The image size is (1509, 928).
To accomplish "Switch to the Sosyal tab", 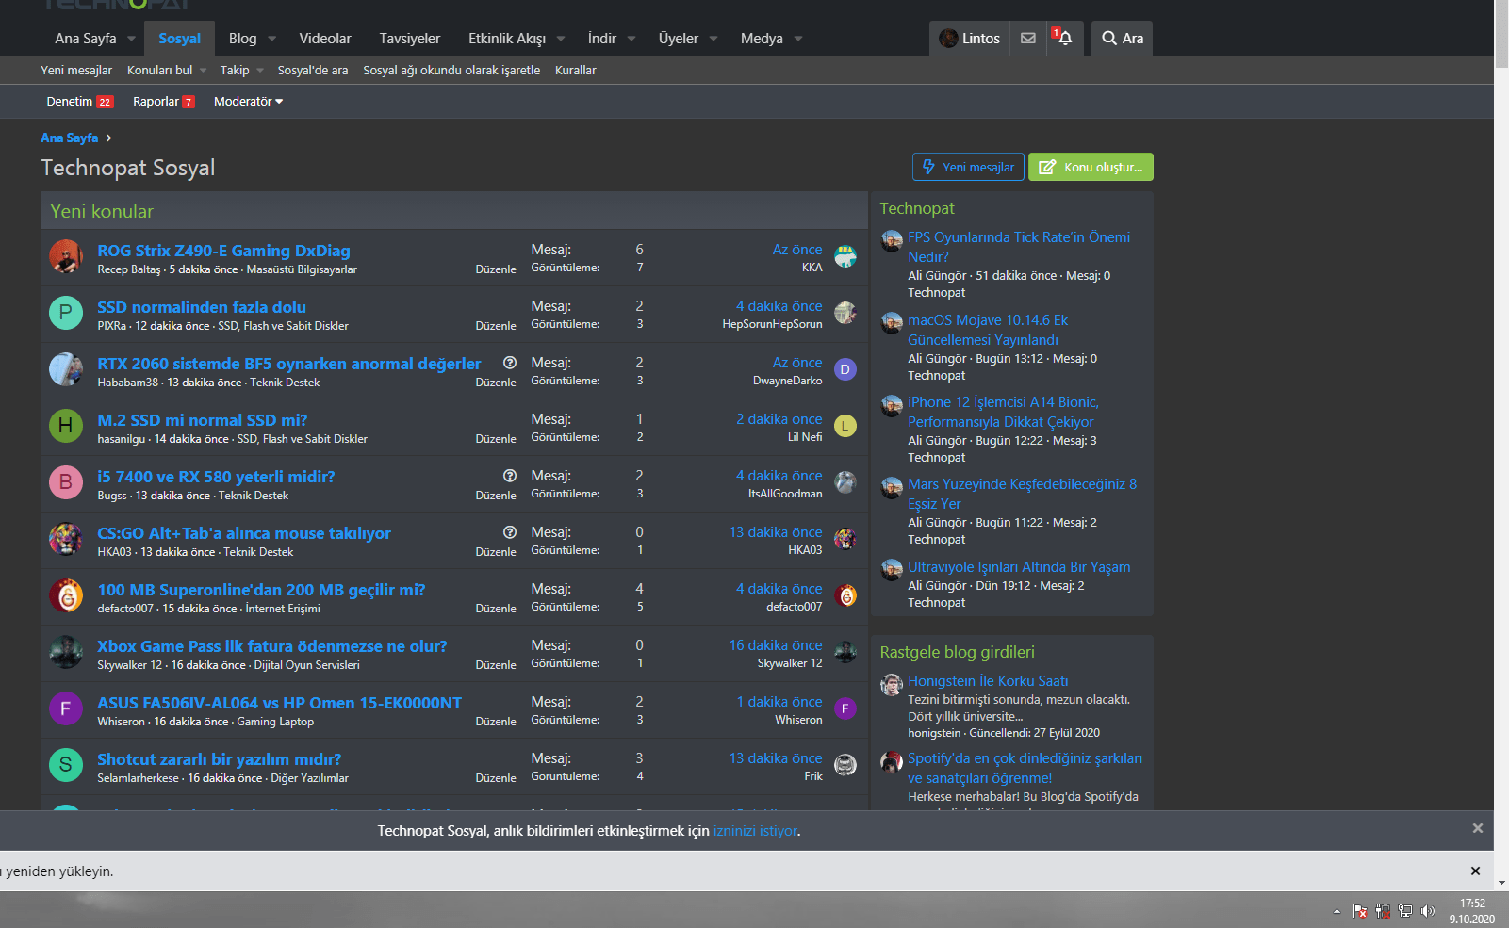I will click(179, 39).
